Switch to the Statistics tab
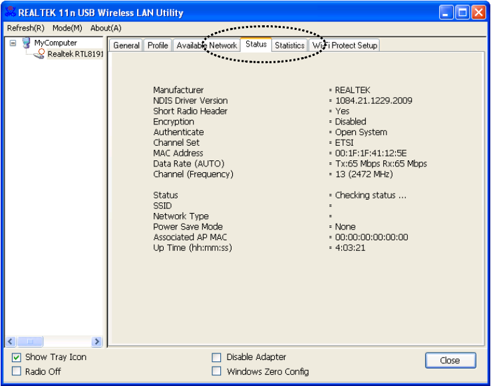This screenshot has height=386, width=491. pyautogui.click(x=289, y=45)
